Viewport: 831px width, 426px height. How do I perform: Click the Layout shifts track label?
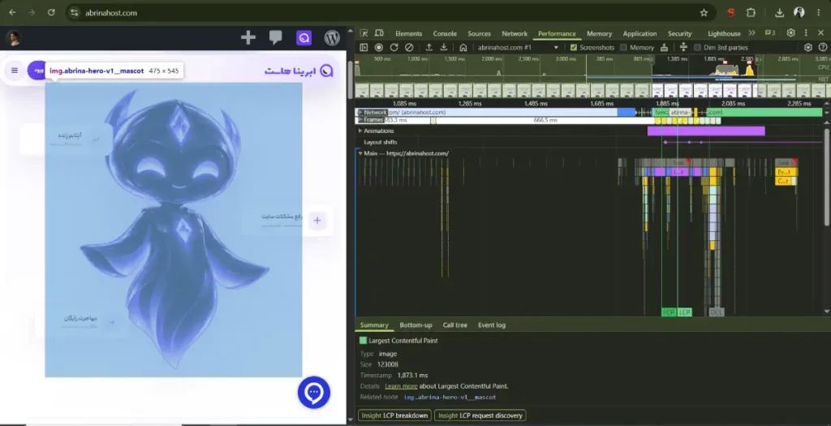380,142
